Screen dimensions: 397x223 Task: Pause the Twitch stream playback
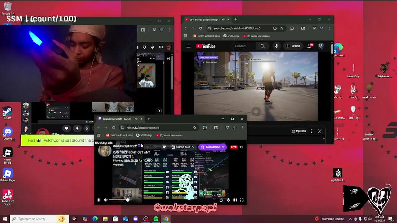coord(99,200)
